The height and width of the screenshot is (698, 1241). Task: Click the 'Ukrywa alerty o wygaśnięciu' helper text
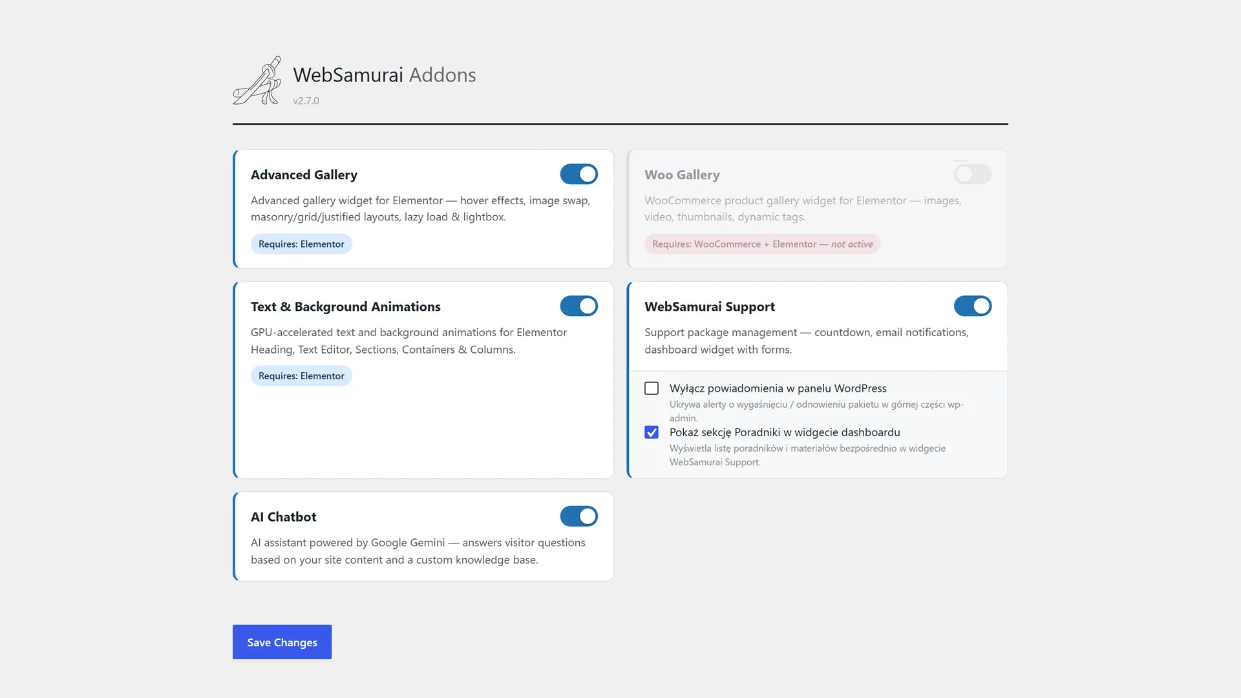click(x=816, y=411)
